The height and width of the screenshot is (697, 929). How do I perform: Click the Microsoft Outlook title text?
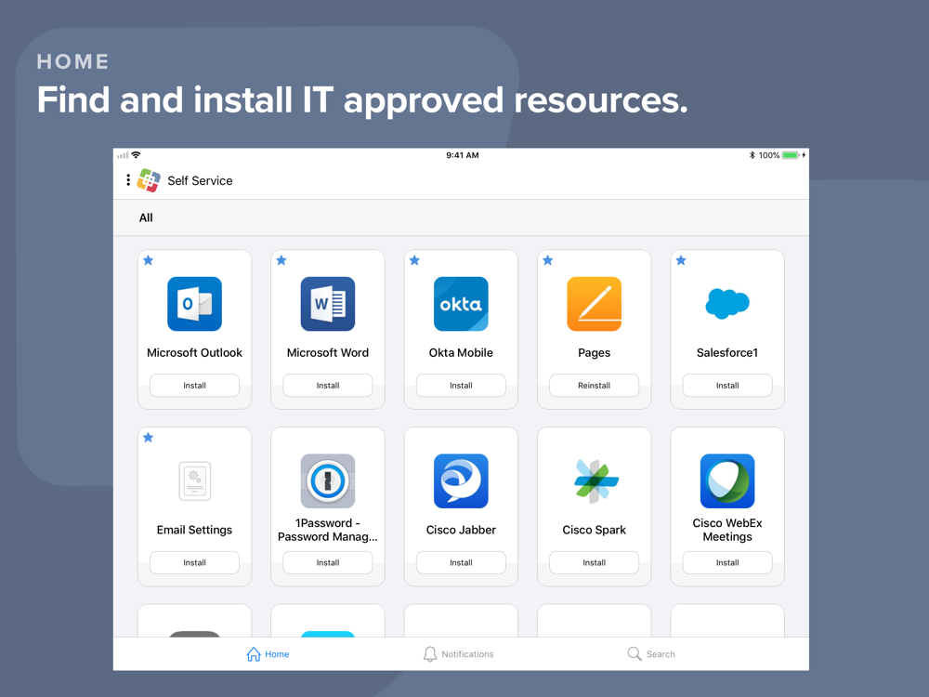pyautogui.click(x=194, y=352)
